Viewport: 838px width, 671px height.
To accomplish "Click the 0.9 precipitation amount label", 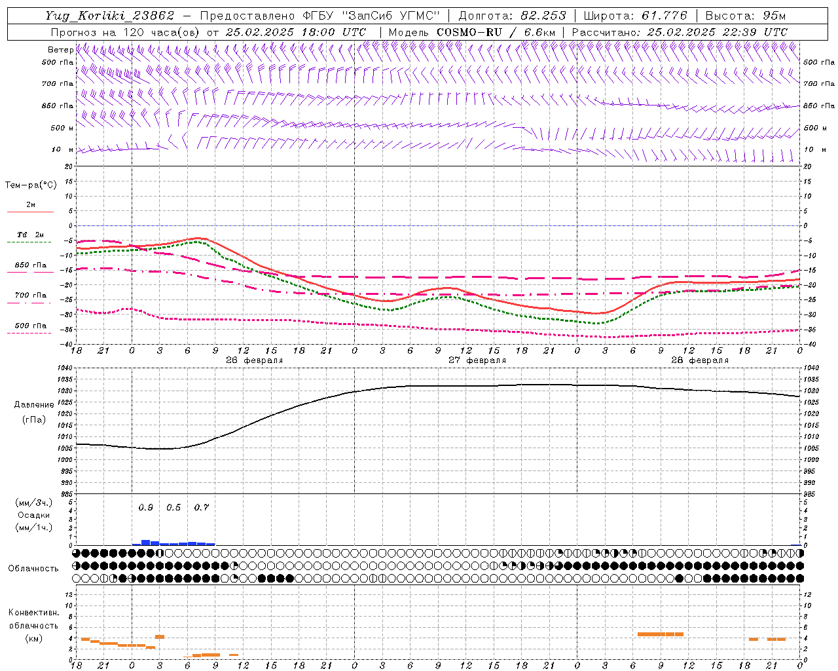I will click(x=145, y=507).
